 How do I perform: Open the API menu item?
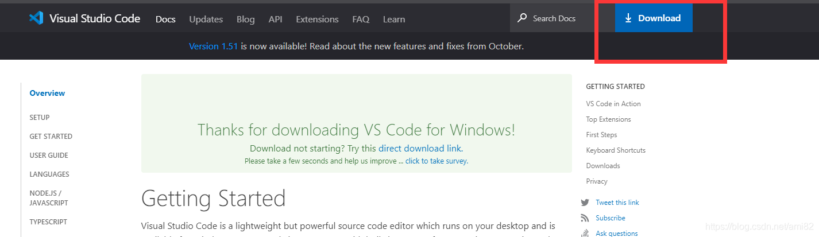click(x=275, y=19)
